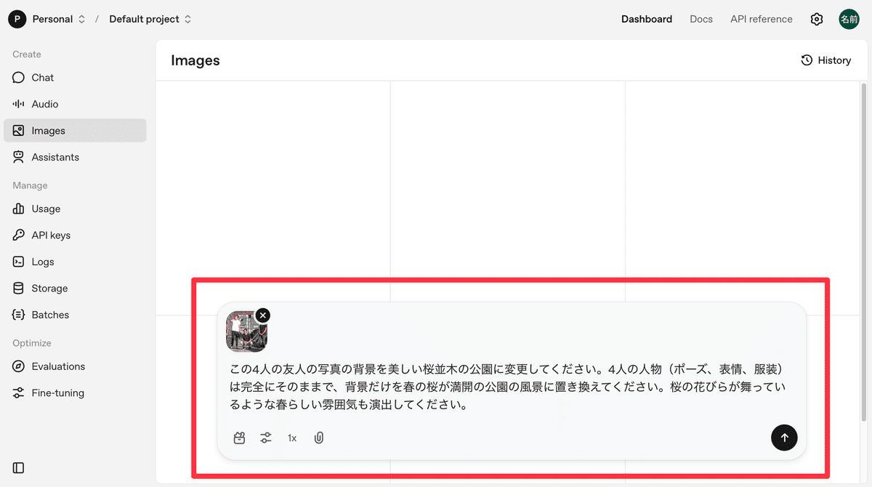Open the Docs link

(x=701, y=20)
